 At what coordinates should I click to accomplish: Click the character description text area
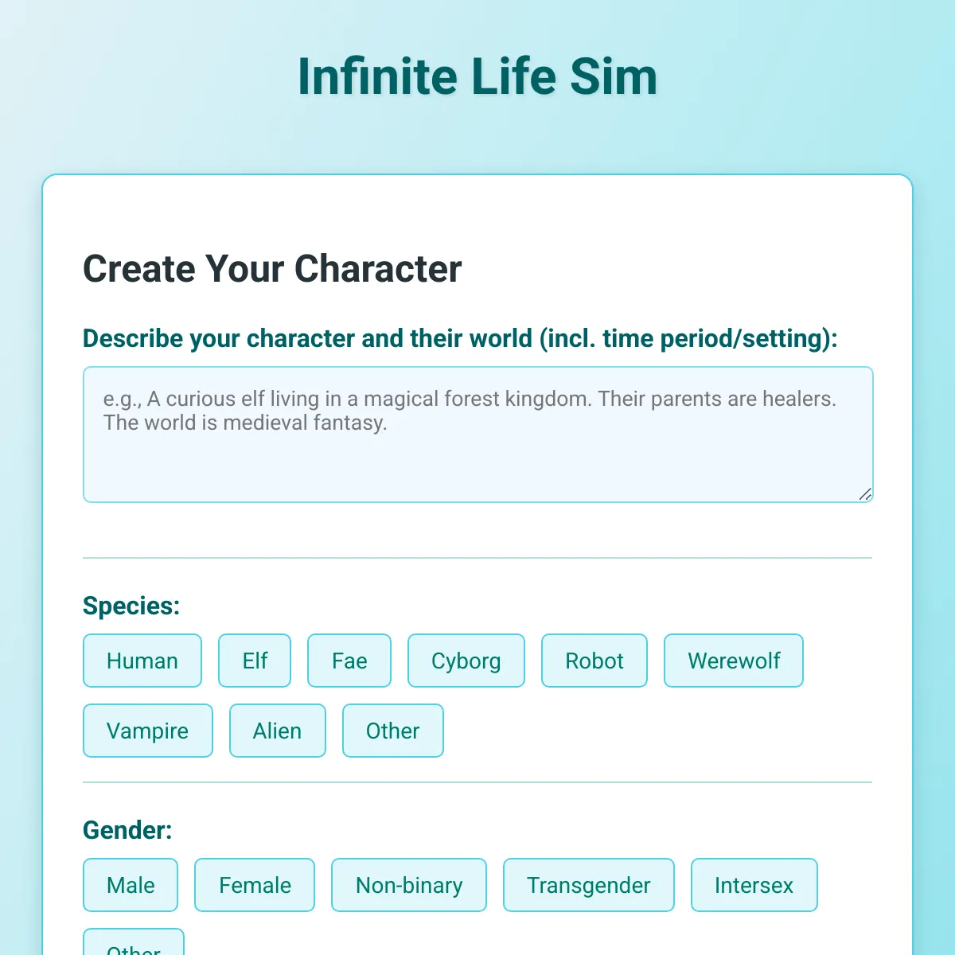click(478, 435)
